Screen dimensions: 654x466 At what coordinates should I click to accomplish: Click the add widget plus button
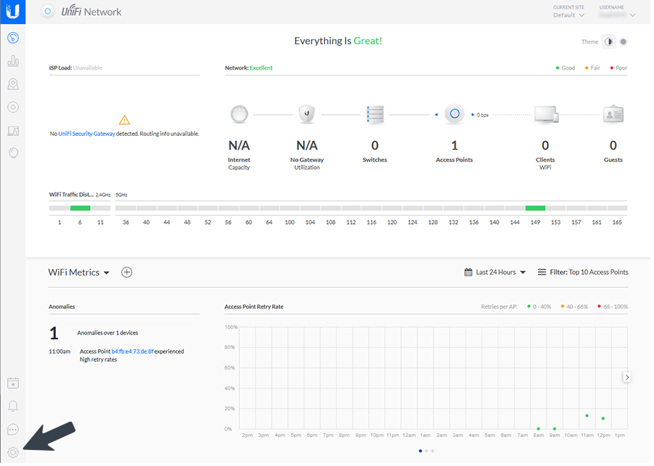point(126,273)
